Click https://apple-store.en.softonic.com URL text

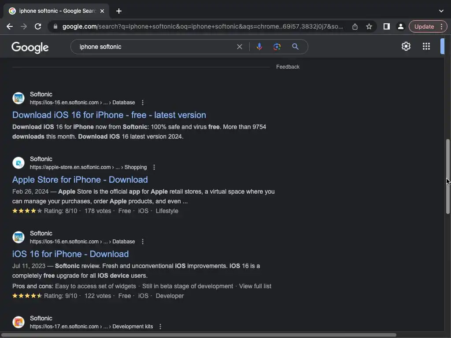pos(70,167)
